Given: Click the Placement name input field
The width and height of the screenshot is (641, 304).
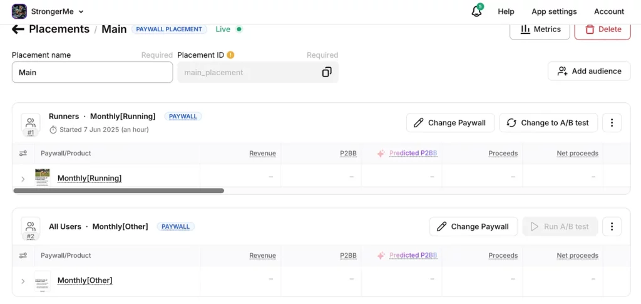Looking at the screenshot, I should coord(92,72).
